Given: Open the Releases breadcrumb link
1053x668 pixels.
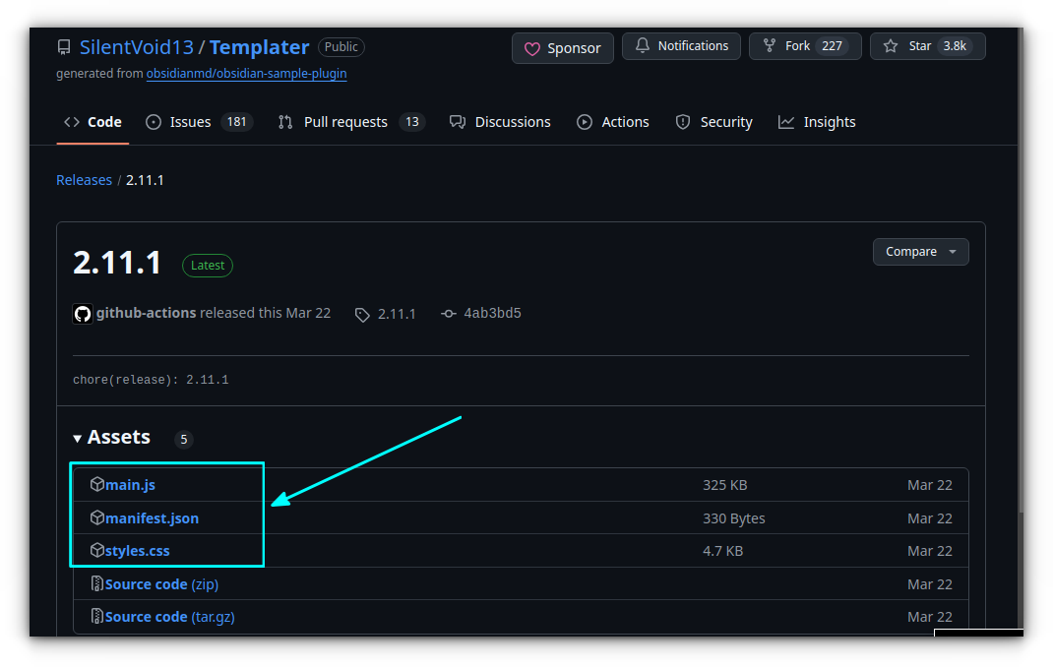Looking at the screenshot, I should point(84,180).
